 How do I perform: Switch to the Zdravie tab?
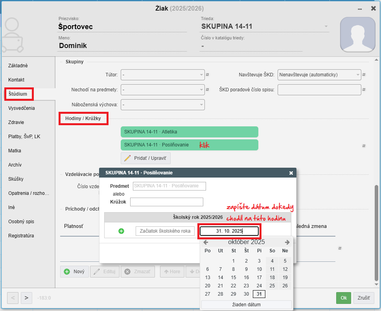[x=16, y=122]
